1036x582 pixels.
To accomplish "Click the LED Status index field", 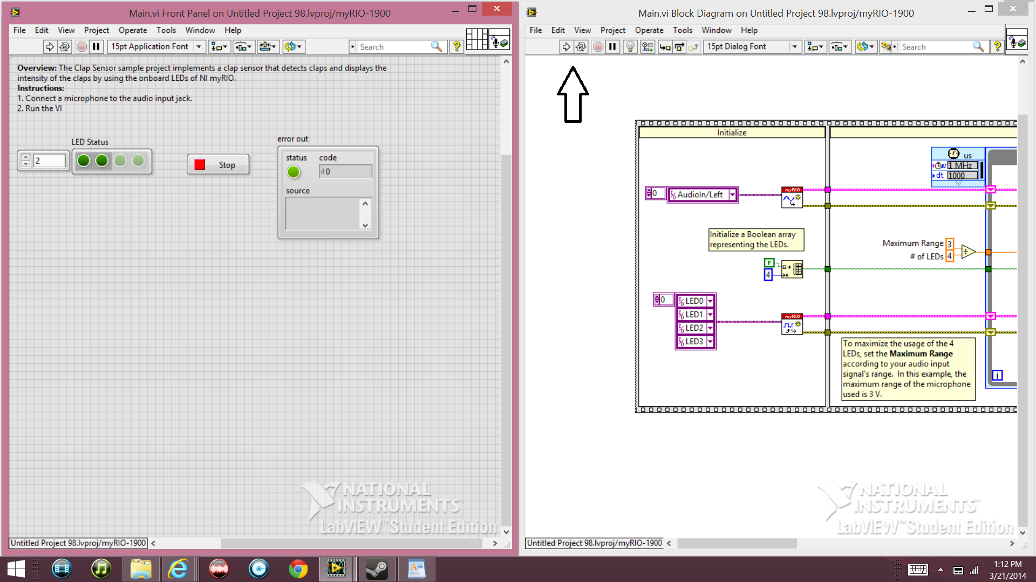I will [x=49, y=161].
